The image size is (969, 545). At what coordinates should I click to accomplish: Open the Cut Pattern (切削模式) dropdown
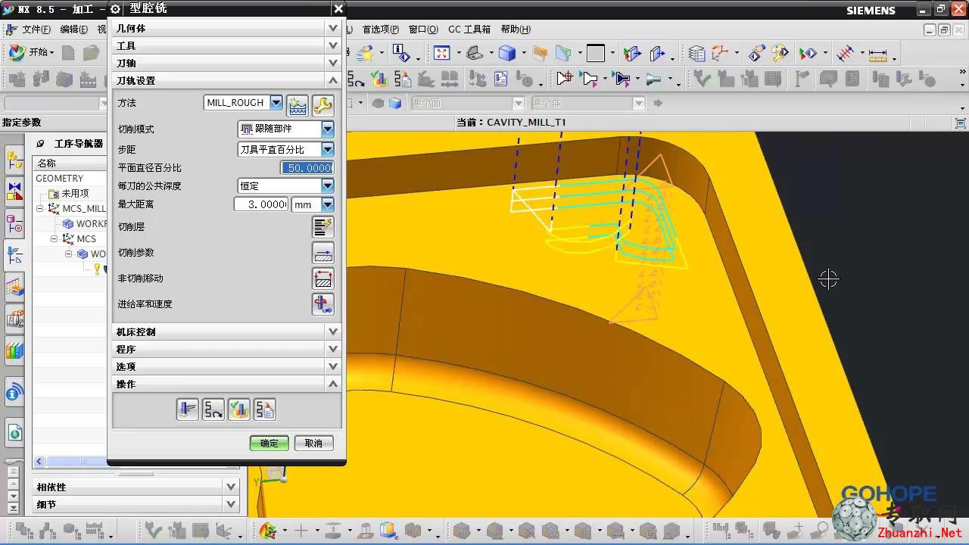tap(327, 129)
